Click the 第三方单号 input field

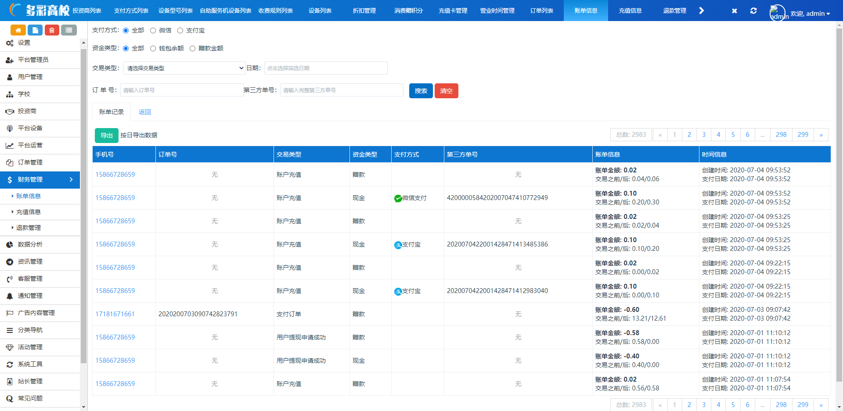[x=342, y=90]
